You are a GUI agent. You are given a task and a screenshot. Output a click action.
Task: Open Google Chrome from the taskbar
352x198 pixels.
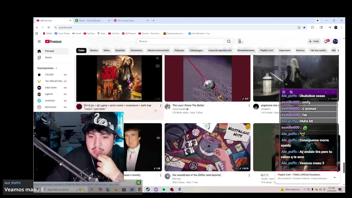pyautogui.click(x=140, y=189)
